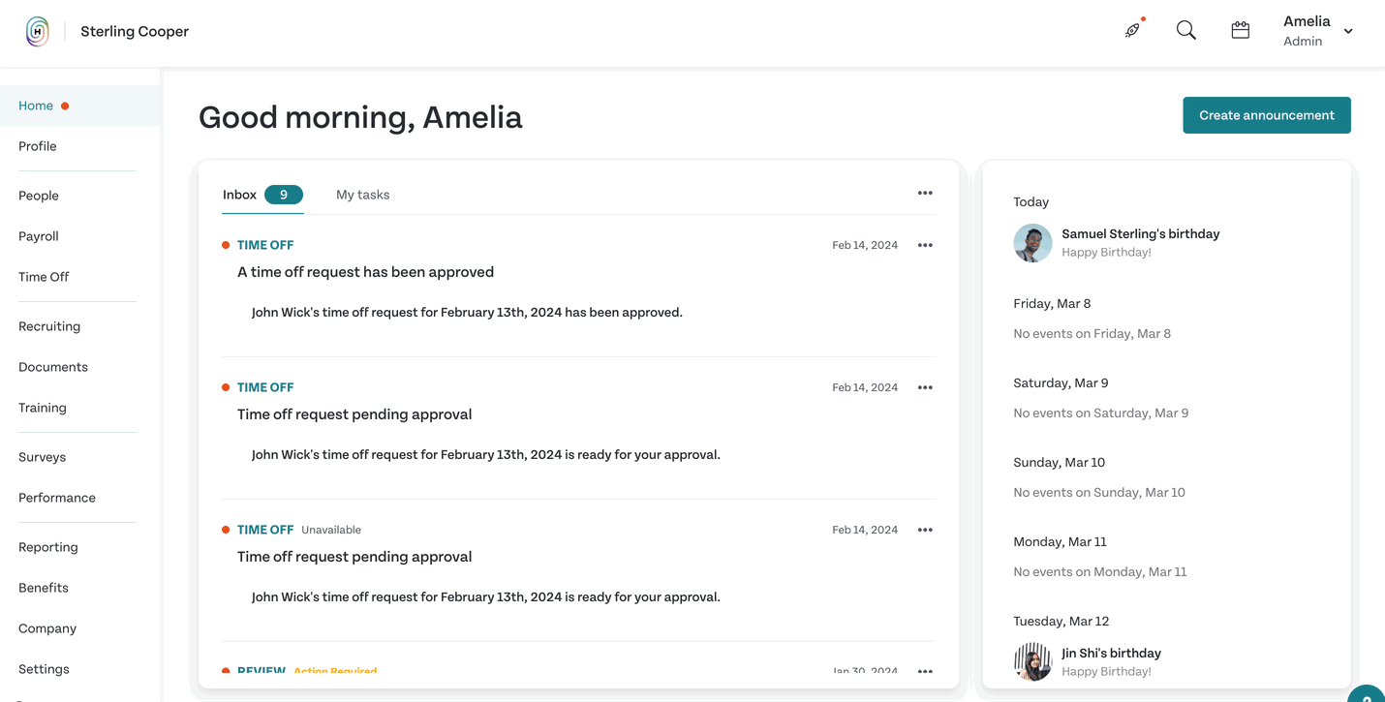1385x702 pixels.
Task: Click the help button in the bottom corner
Action: (x=1367, y=695)
